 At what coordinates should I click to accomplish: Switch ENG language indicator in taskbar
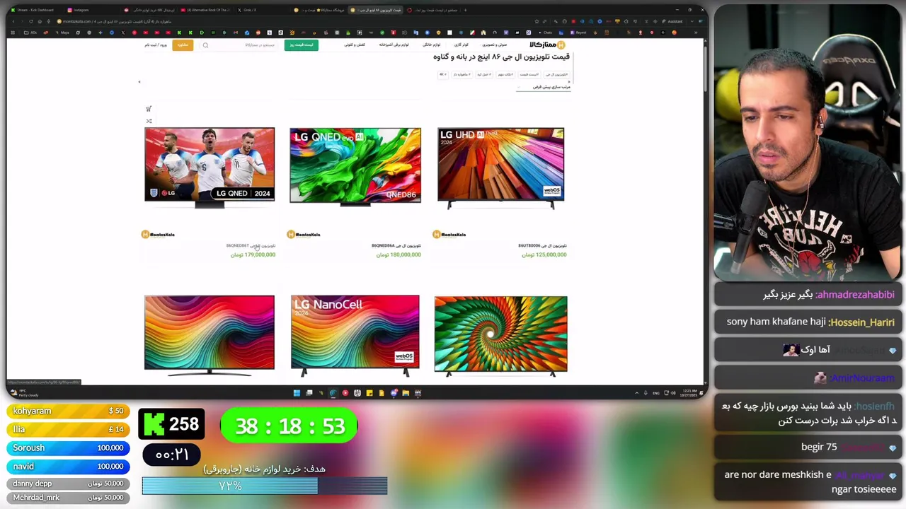pos(656,393)
